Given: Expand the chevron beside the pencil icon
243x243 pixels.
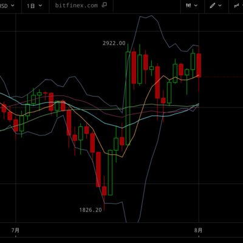Looking at the screenshot, I should [220, 5].
